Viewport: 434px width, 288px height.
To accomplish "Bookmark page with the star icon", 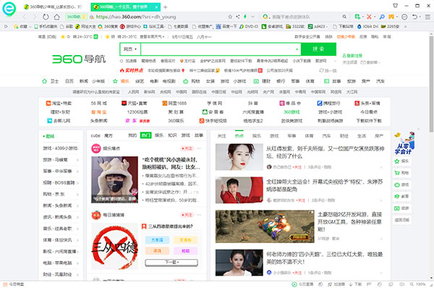I will coord(230,17).
